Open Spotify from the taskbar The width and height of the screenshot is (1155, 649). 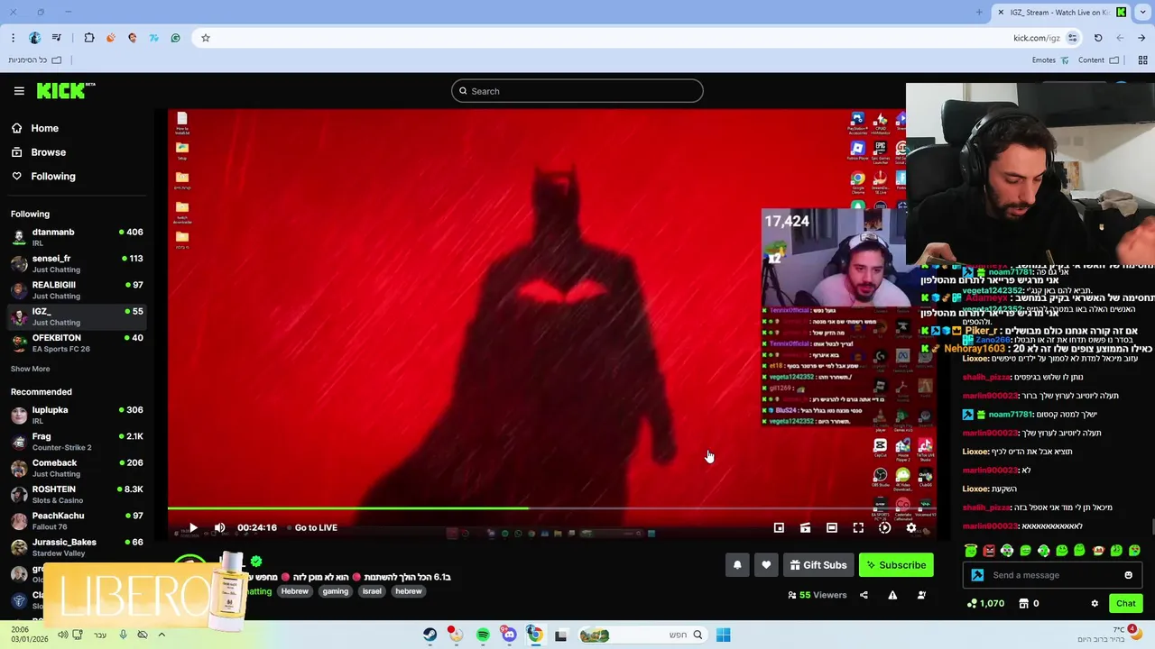[x=483, y=635]
